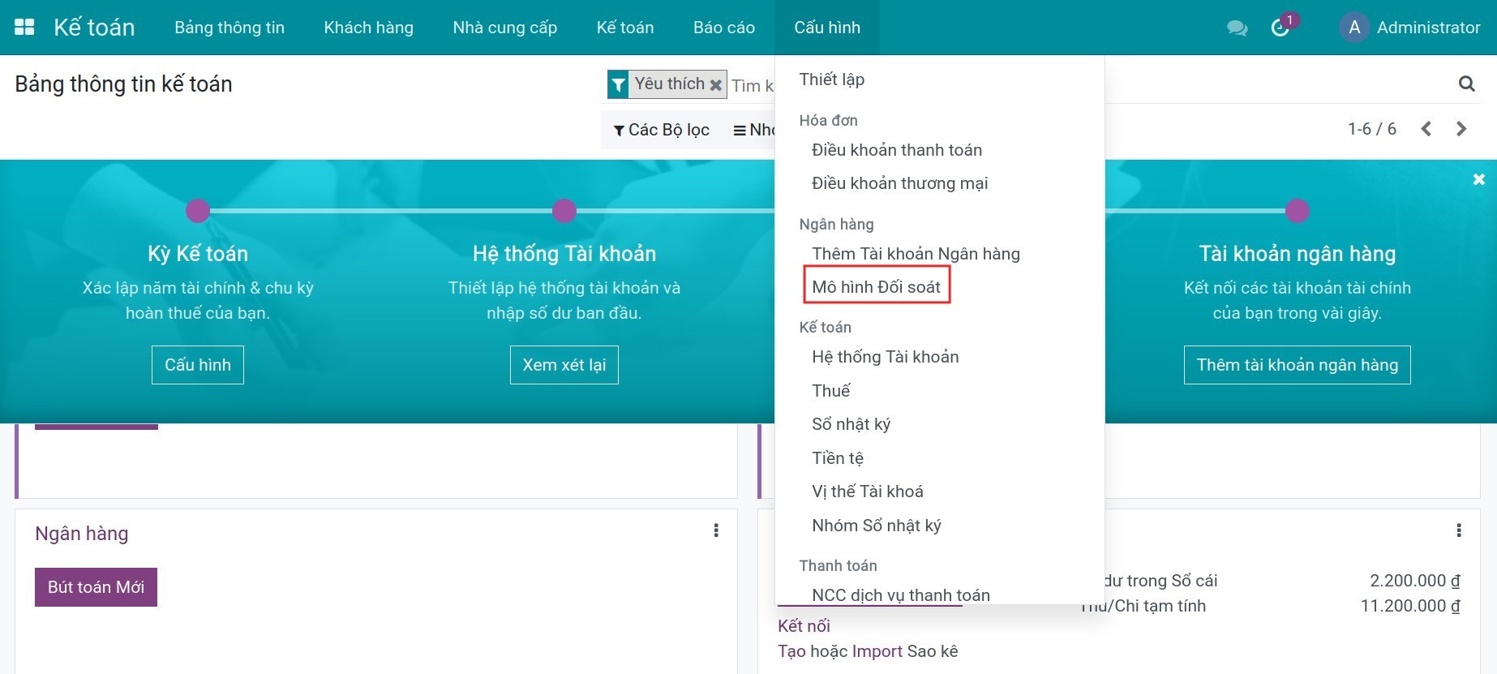
Task: Select Tiền tệ entry
Action: [838, 458]
